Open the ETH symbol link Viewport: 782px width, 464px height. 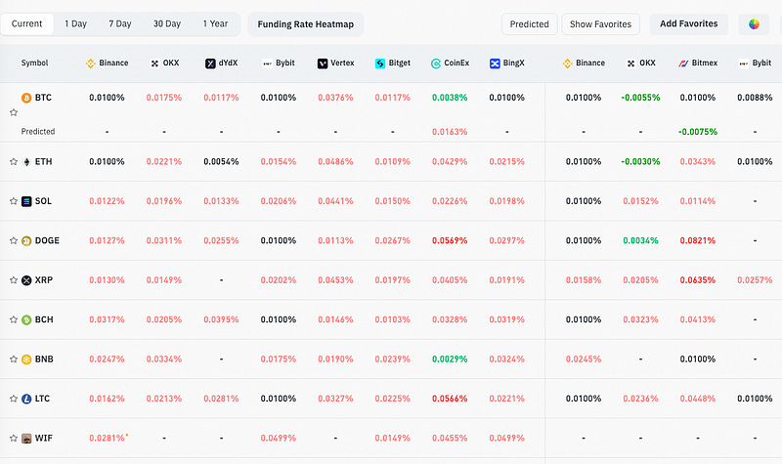43,161
